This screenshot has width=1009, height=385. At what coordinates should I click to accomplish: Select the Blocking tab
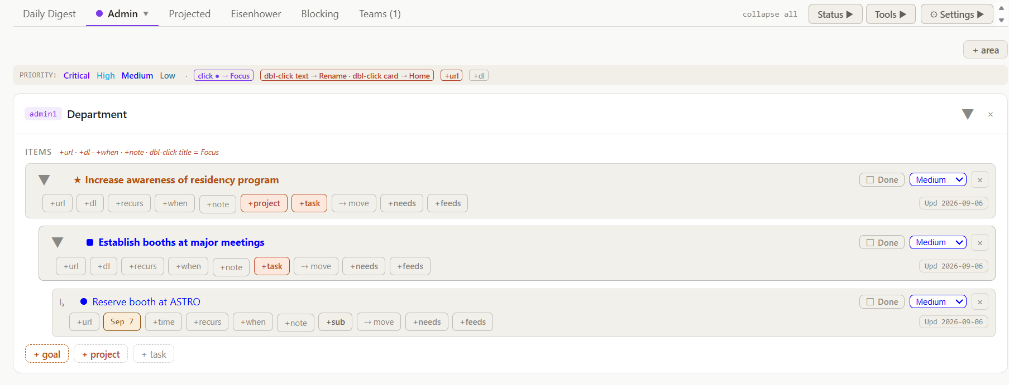[x=320, y=14]
